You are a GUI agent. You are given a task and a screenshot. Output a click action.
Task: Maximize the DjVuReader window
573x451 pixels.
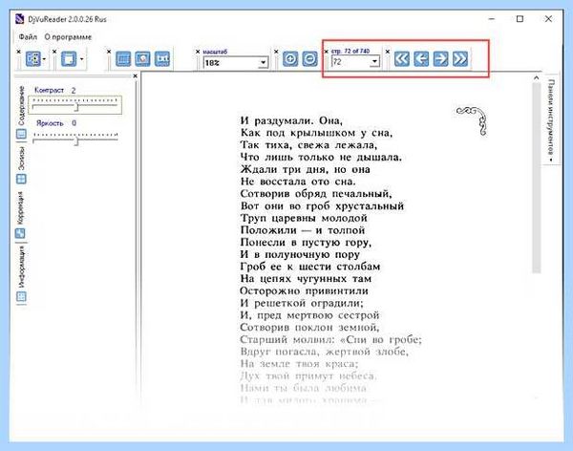pos(520,19)
